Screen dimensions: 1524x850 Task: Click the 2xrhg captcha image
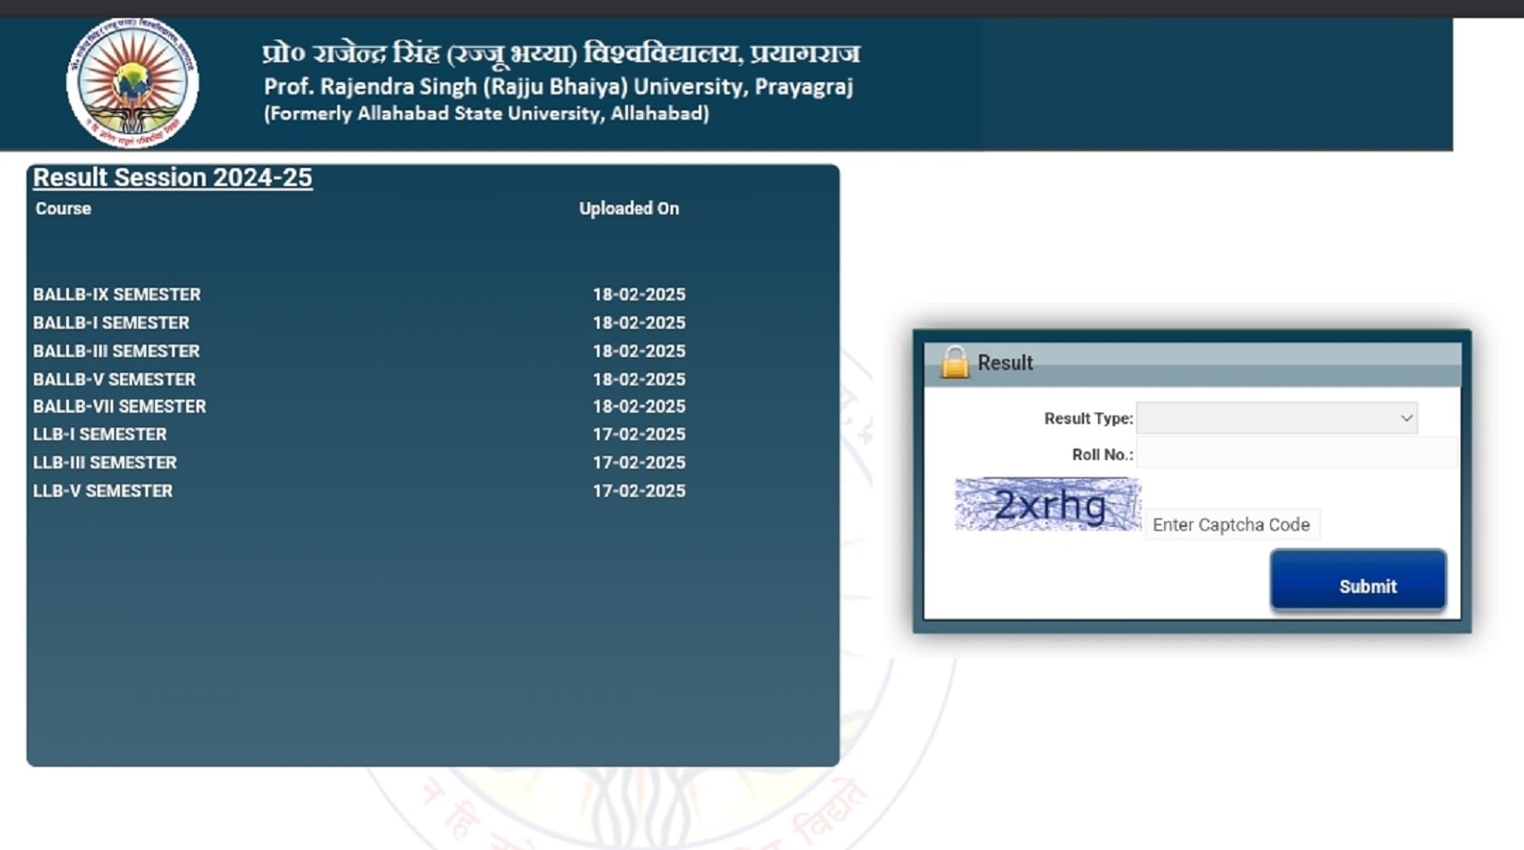click(1047, 504)
